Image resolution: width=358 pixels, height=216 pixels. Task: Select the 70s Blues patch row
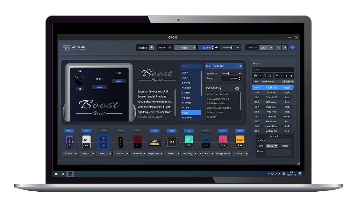click(272, 116)
